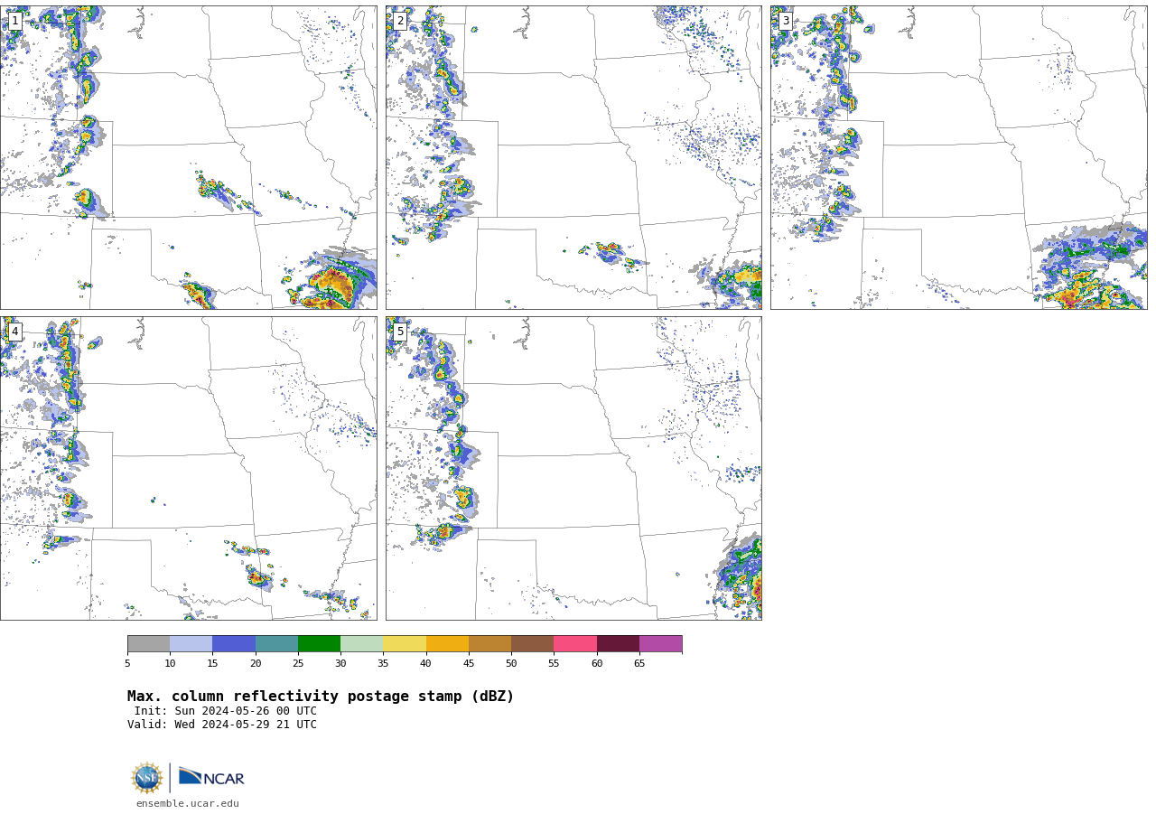The image size is (1156, 814).
Task: Click the Init: Sun 2024-05-26 00 UTC line
Action: coord(225,711)
